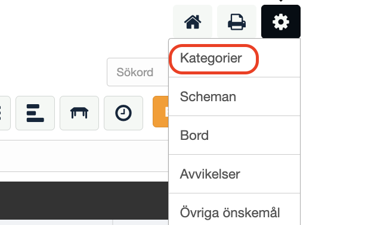Viewport: 365px width, 225px height.
Task: Close the settings gear dropdown
Action: [281, 21]
